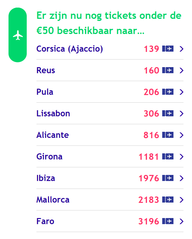Click the ticket icon in the Lissabon row
Screen dimensions: 192x239
coord(168,113)
